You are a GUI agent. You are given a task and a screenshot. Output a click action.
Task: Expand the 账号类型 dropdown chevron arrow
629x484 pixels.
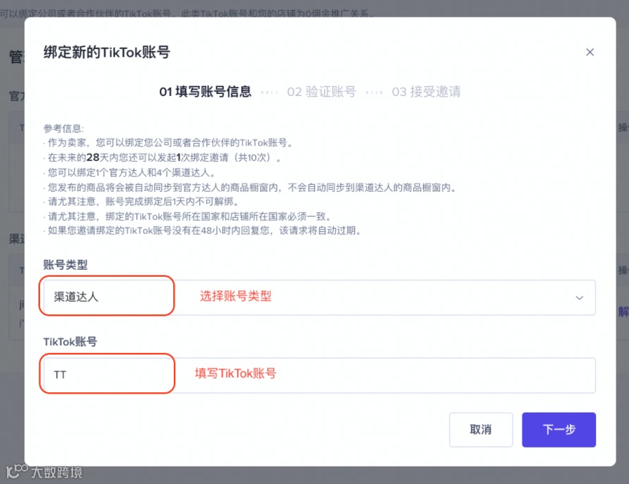(x=579, y=298)
